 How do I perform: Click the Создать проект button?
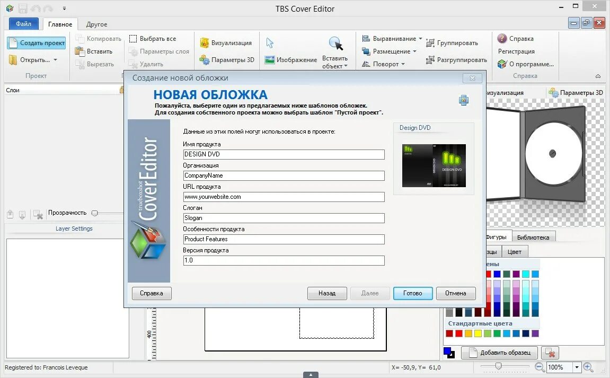pos(36,43)
